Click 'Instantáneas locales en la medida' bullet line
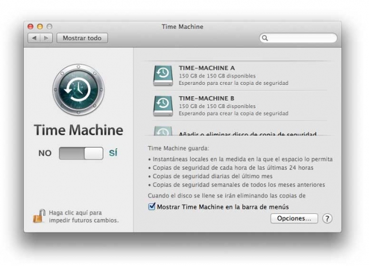Image resolution: width=369 pixels, height=266 pixels. [241, 159]
